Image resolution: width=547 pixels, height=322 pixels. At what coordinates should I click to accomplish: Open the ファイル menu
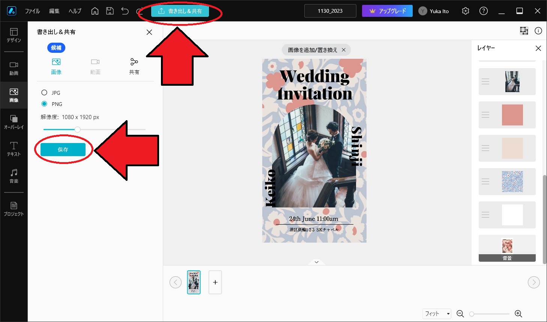pos(32,11)
